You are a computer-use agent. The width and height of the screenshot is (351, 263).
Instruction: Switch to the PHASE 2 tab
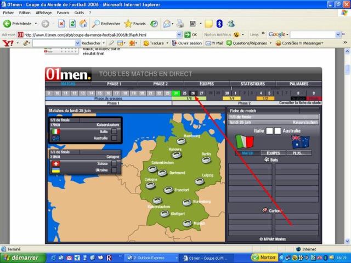[160, 84]
